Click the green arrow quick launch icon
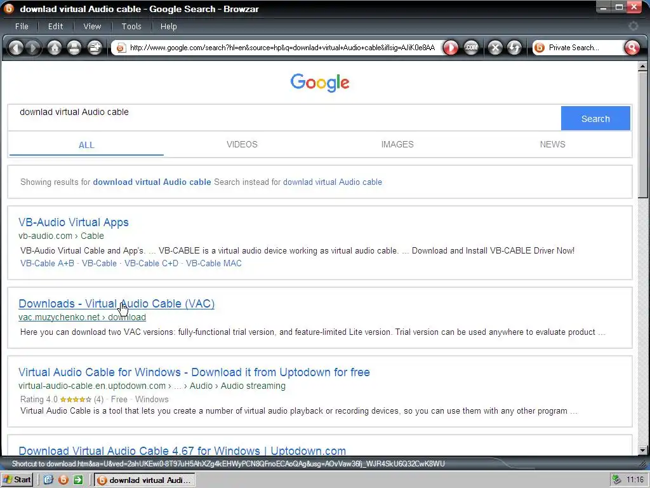 pyautogui.click(x=78, y=480)
